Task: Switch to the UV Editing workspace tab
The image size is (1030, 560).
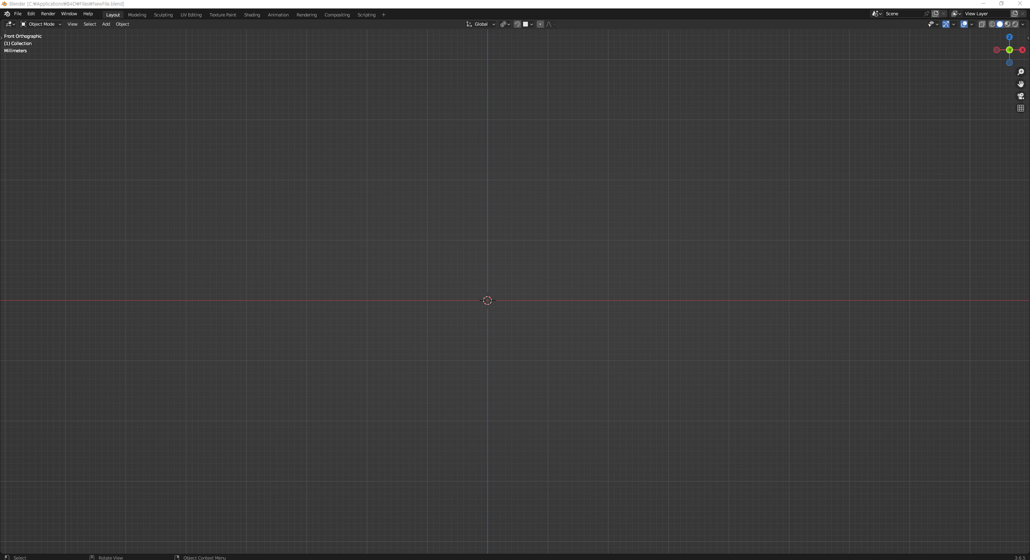Action: click(x=191, y=15)
